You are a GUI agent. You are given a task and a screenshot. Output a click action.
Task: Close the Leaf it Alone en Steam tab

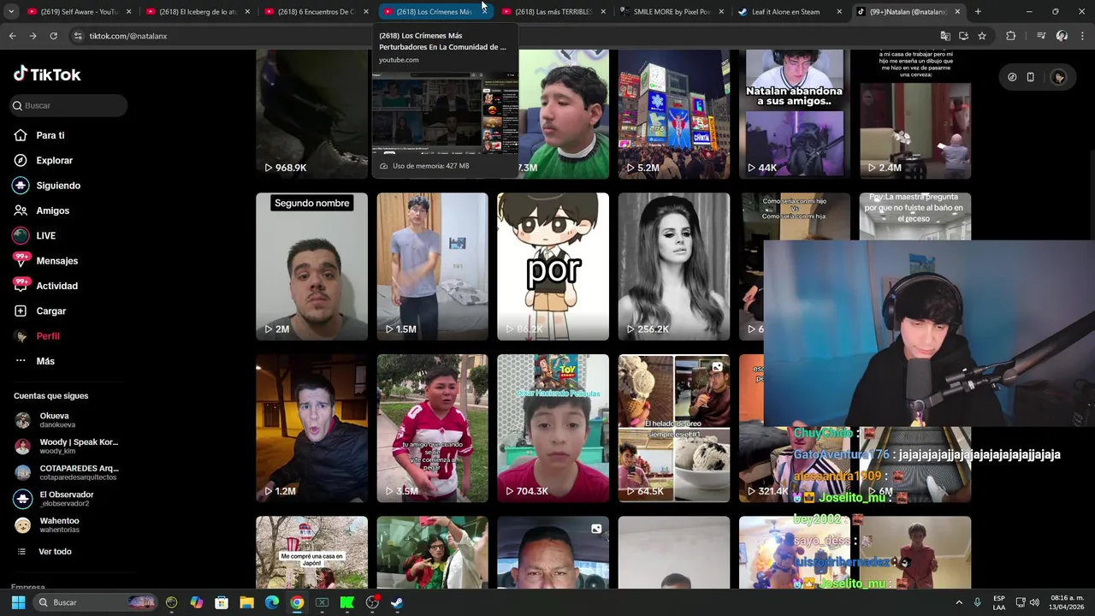click(x=839, y=12)
